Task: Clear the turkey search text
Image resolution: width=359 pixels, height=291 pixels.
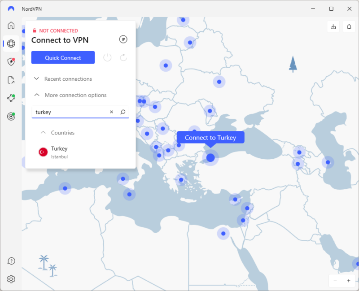Action: (111, 112)
